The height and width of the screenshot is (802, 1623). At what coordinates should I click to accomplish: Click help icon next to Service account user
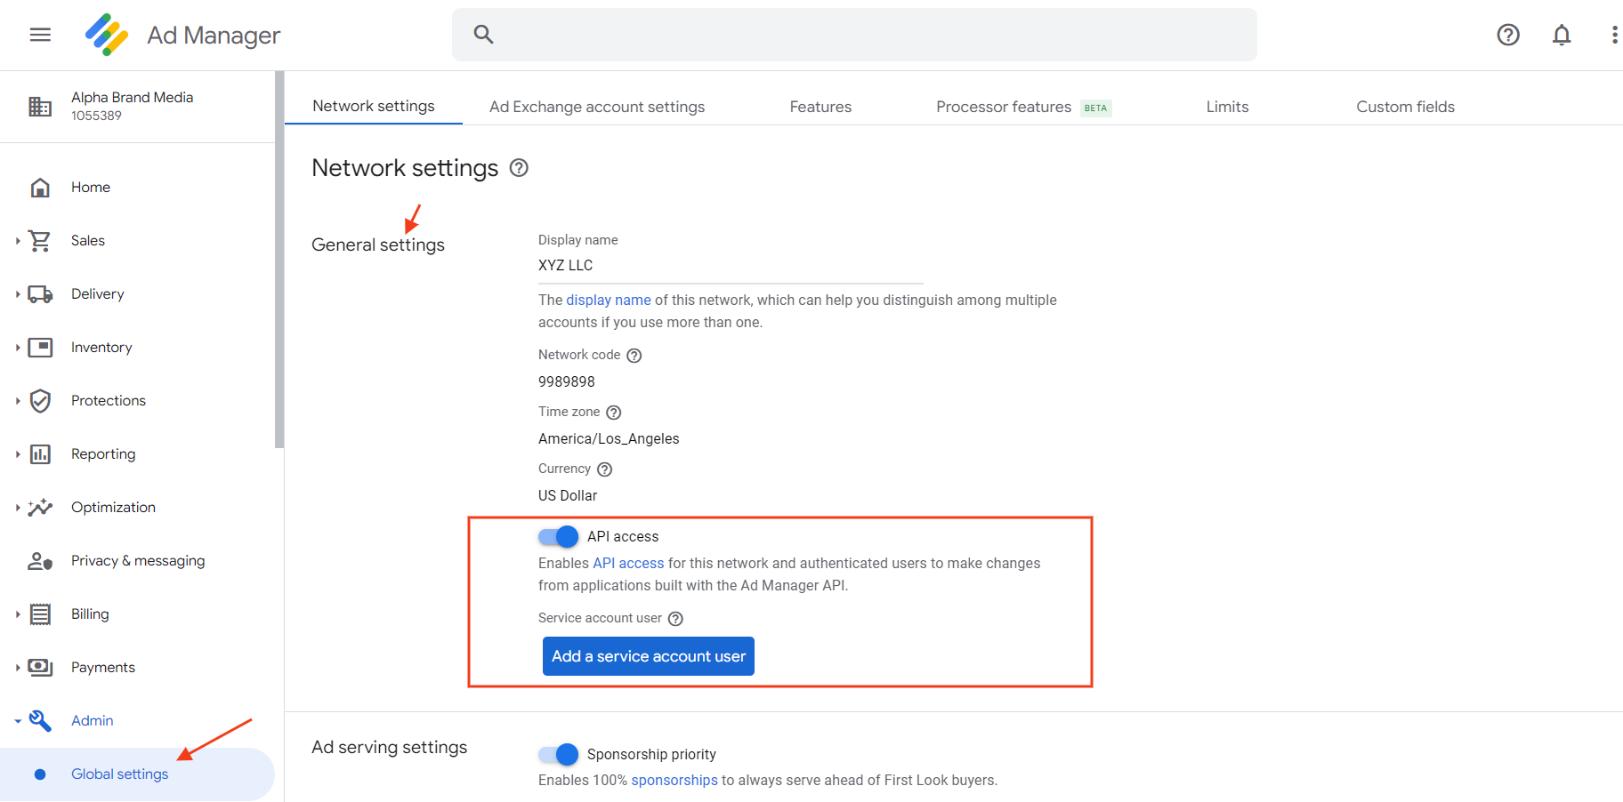(675, 619)
